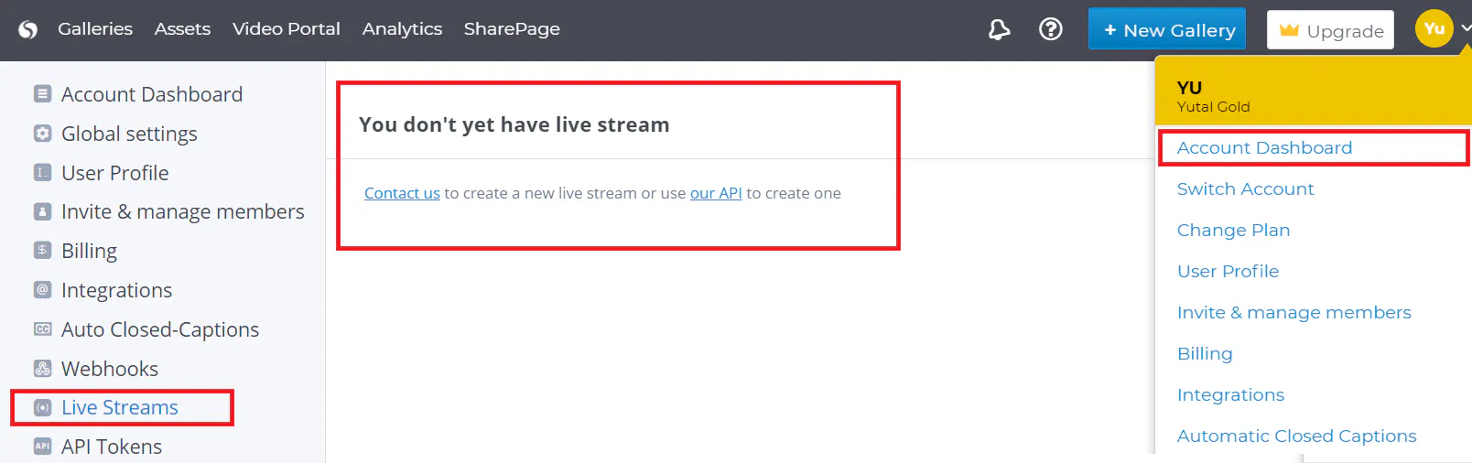Open Webhooks in the sidebar
The image size is (1472, 463).
(110, 369)
